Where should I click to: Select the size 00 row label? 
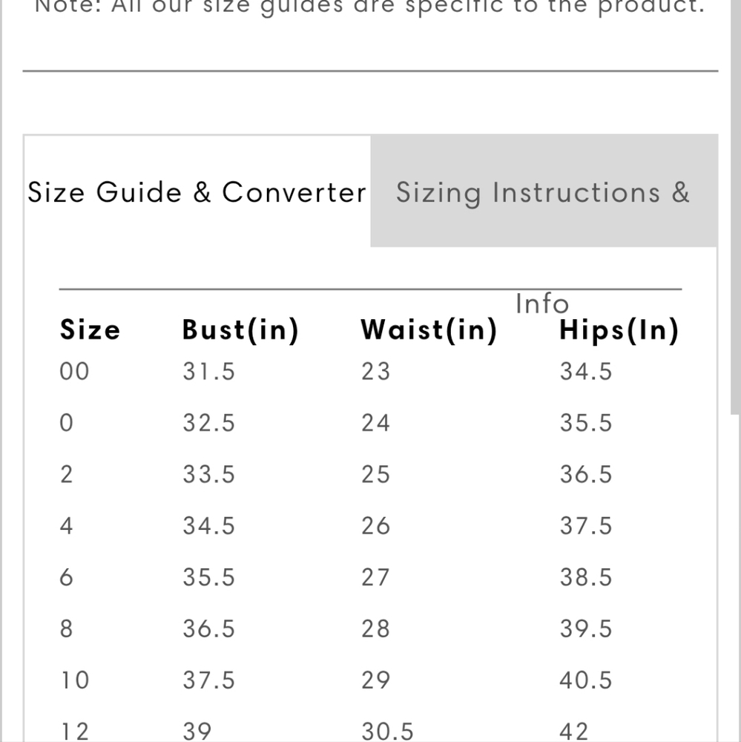point(74,370)
